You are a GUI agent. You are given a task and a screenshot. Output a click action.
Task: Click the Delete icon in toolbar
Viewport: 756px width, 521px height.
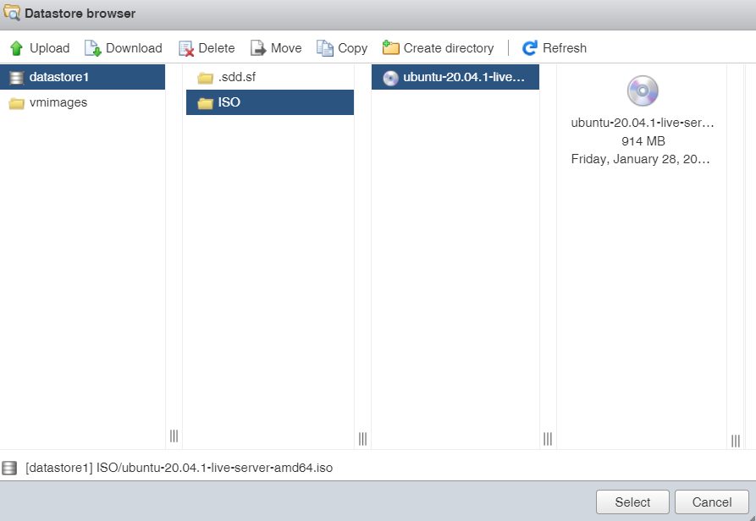186,48
